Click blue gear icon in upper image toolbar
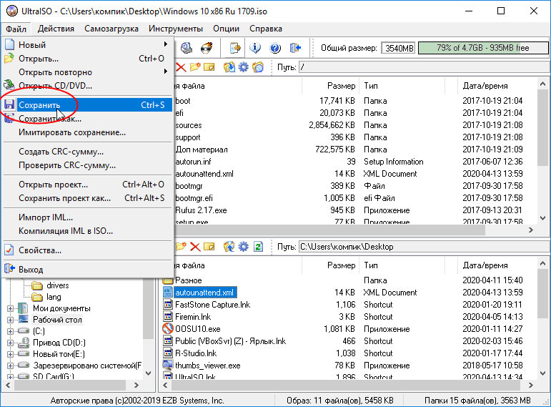 243,67
